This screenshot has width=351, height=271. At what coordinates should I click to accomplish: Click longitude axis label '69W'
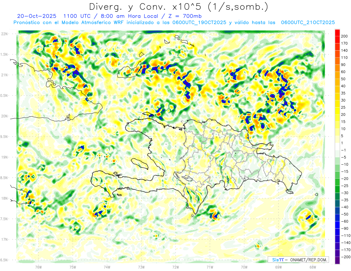(278, 267)
